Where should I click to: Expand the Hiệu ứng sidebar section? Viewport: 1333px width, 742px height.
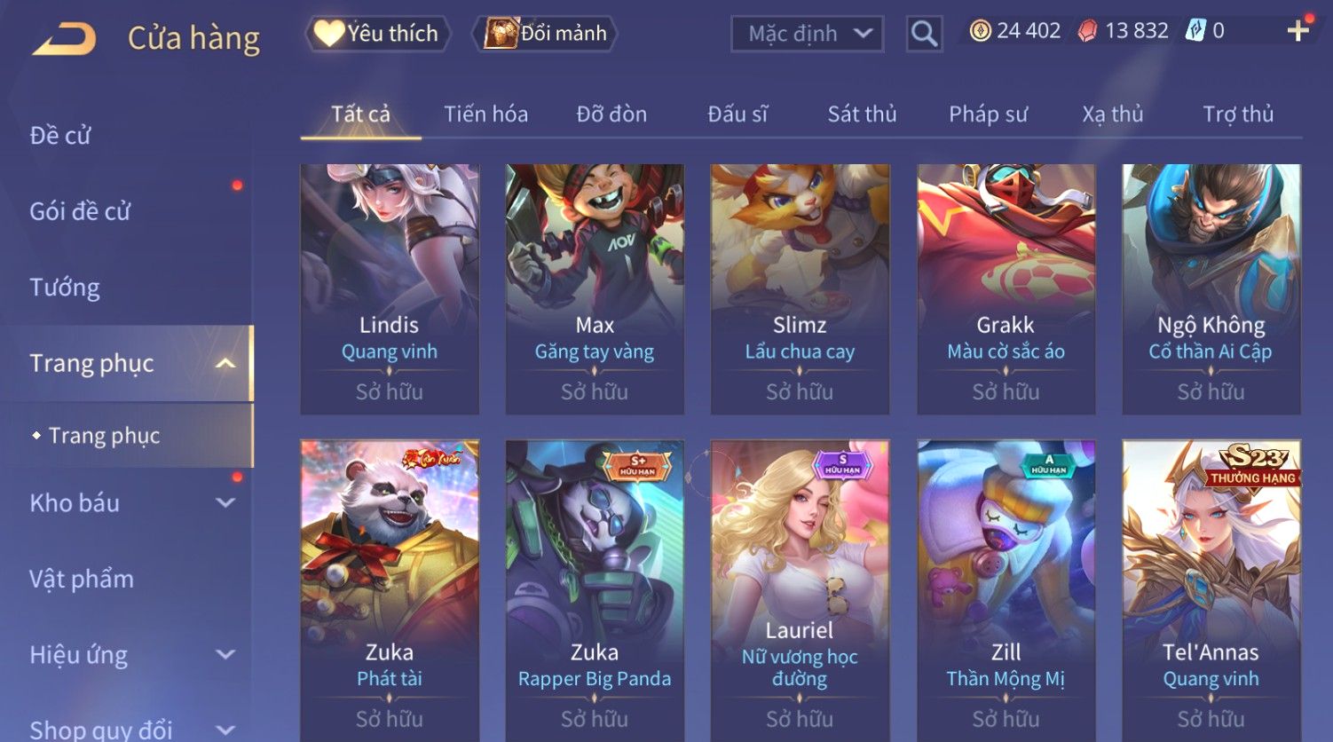pyautogui.click(x=225, y=655)
